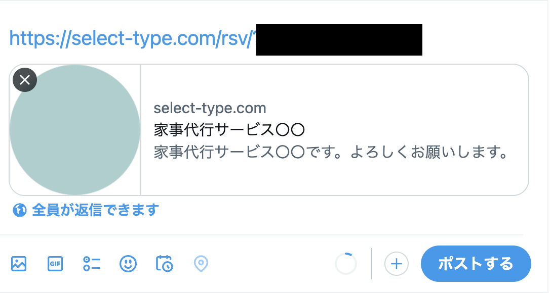Click the character count progress ring

click(346, 264)
